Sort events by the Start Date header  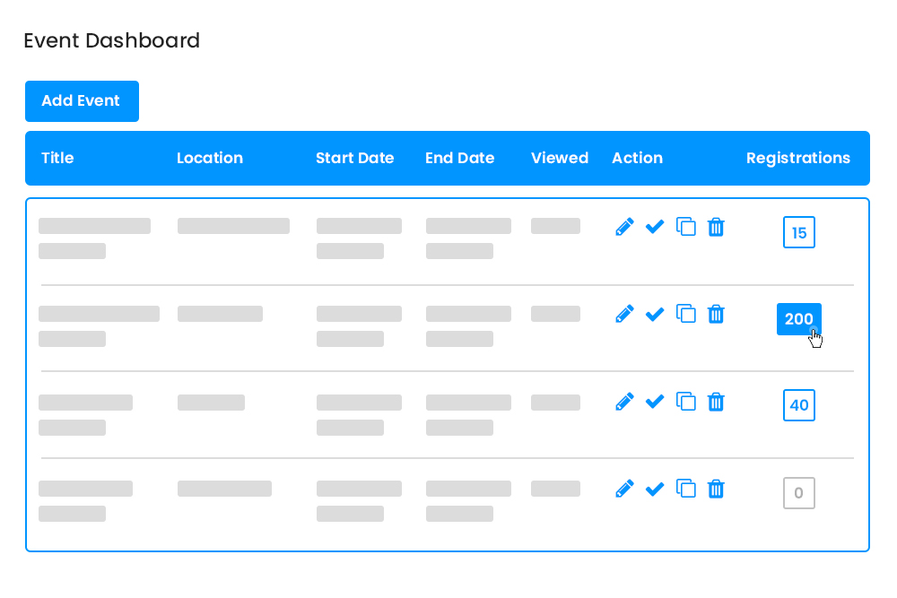tap(355, 158)
